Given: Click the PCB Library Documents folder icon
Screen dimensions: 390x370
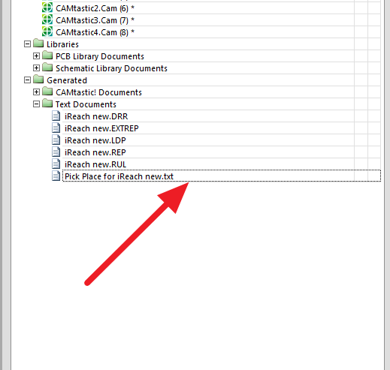Looking at the screenshot, I should [x=47, y=56].
